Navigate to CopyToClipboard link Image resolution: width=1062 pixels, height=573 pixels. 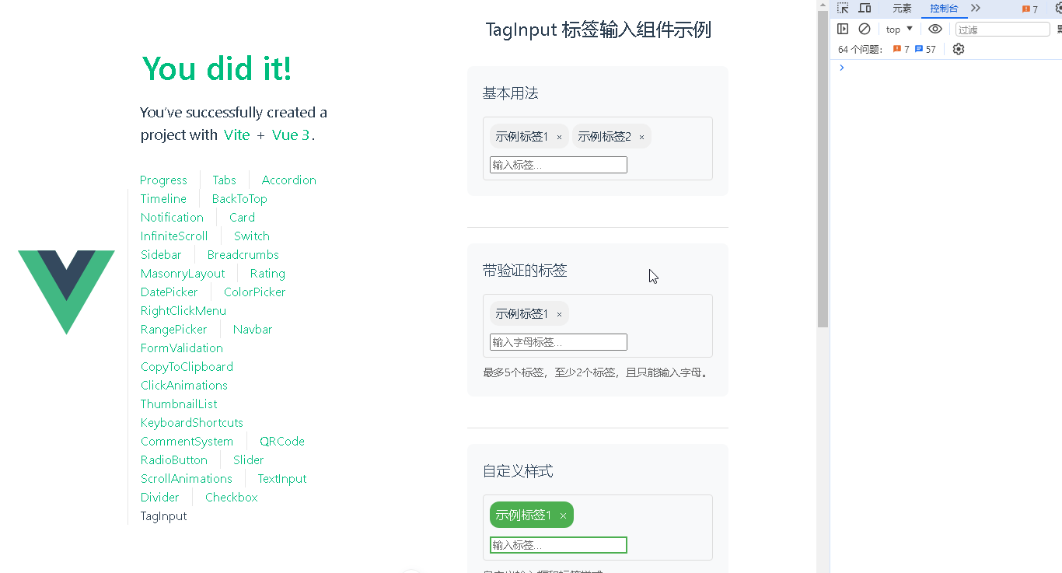point(187,366)
